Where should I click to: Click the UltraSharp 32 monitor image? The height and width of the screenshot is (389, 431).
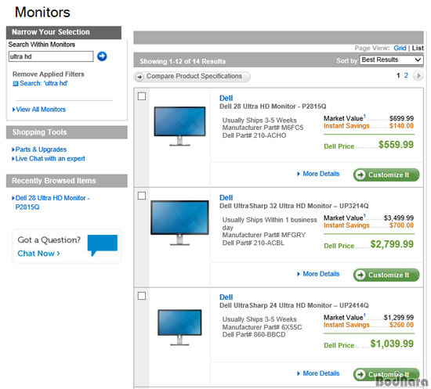coord(179,222)
